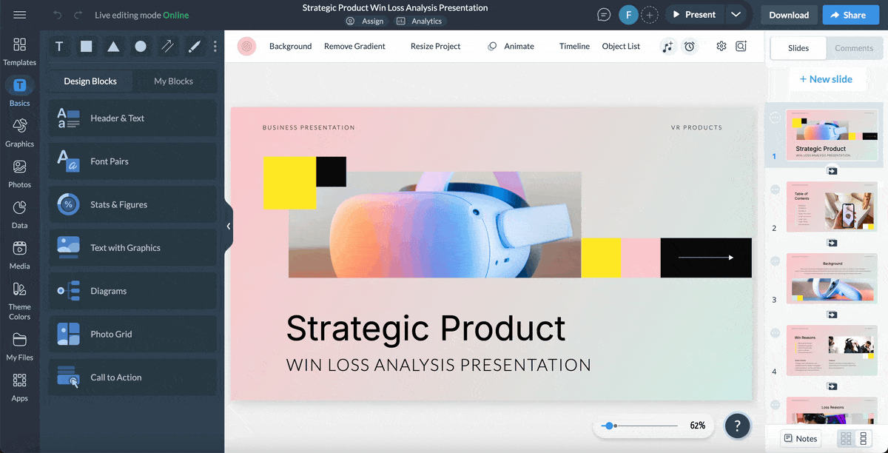
Task: Select the Text tool
Action: 59,46
